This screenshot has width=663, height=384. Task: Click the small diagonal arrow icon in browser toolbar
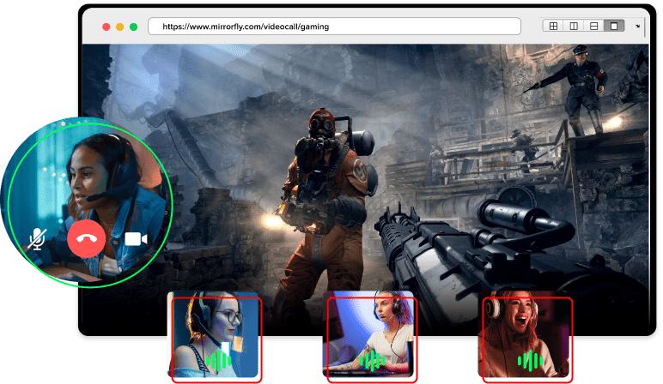click(637, 27)
